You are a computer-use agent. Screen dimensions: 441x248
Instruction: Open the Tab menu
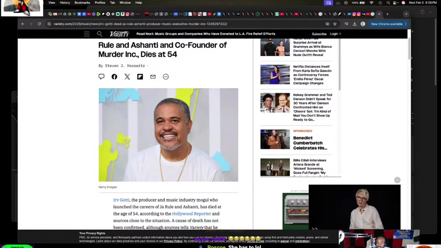coord(112,3)
